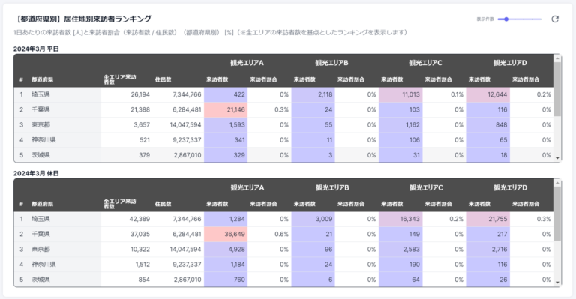Sort holiday table by 住民数 header
576x299 pixels.
pyautogui.click(x=163, y=204)
